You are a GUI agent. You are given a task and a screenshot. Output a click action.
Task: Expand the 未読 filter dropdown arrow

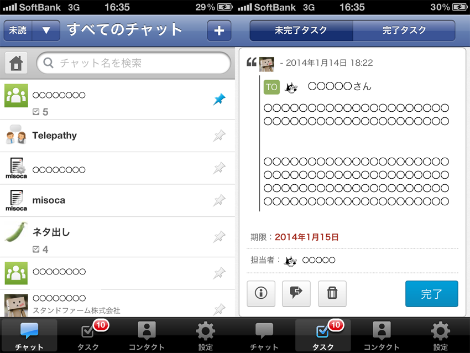point(46,30)
